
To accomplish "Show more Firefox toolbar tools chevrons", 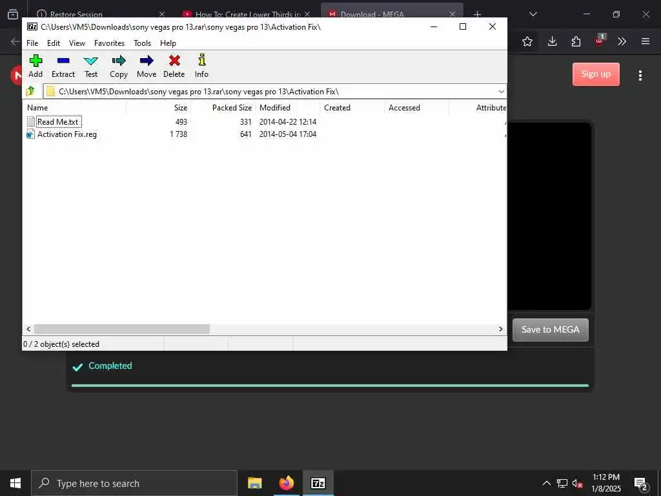I will pos(622,41).
